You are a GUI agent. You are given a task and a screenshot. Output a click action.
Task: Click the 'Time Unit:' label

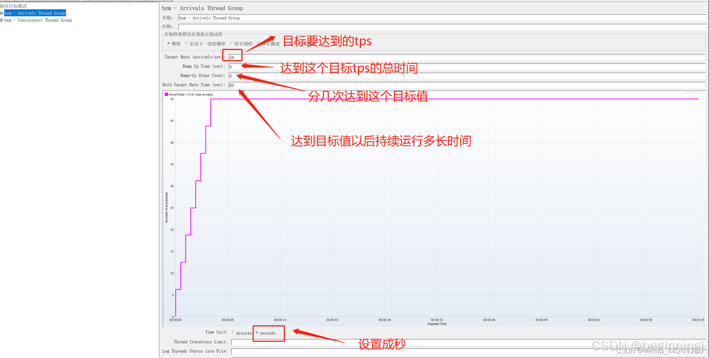216,332
